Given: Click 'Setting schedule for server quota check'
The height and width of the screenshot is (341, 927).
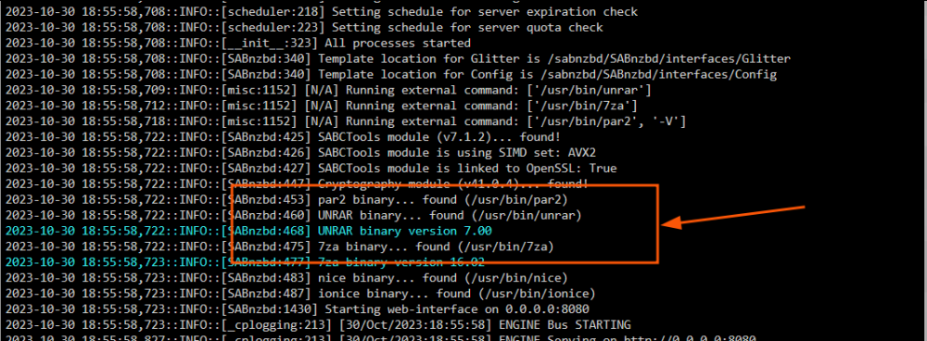Looking at the screenshot, I should tap(304, 28).
